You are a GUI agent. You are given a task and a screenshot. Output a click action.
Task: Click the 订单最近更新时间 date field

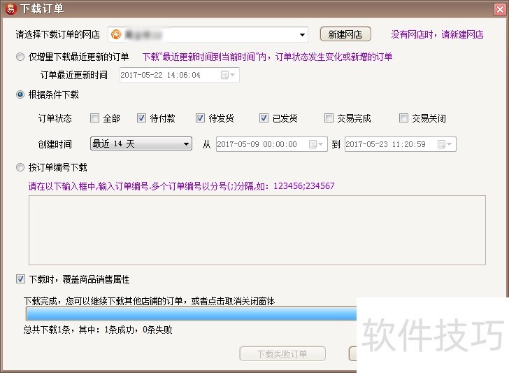pyautogui.click(x=179, y=75)
